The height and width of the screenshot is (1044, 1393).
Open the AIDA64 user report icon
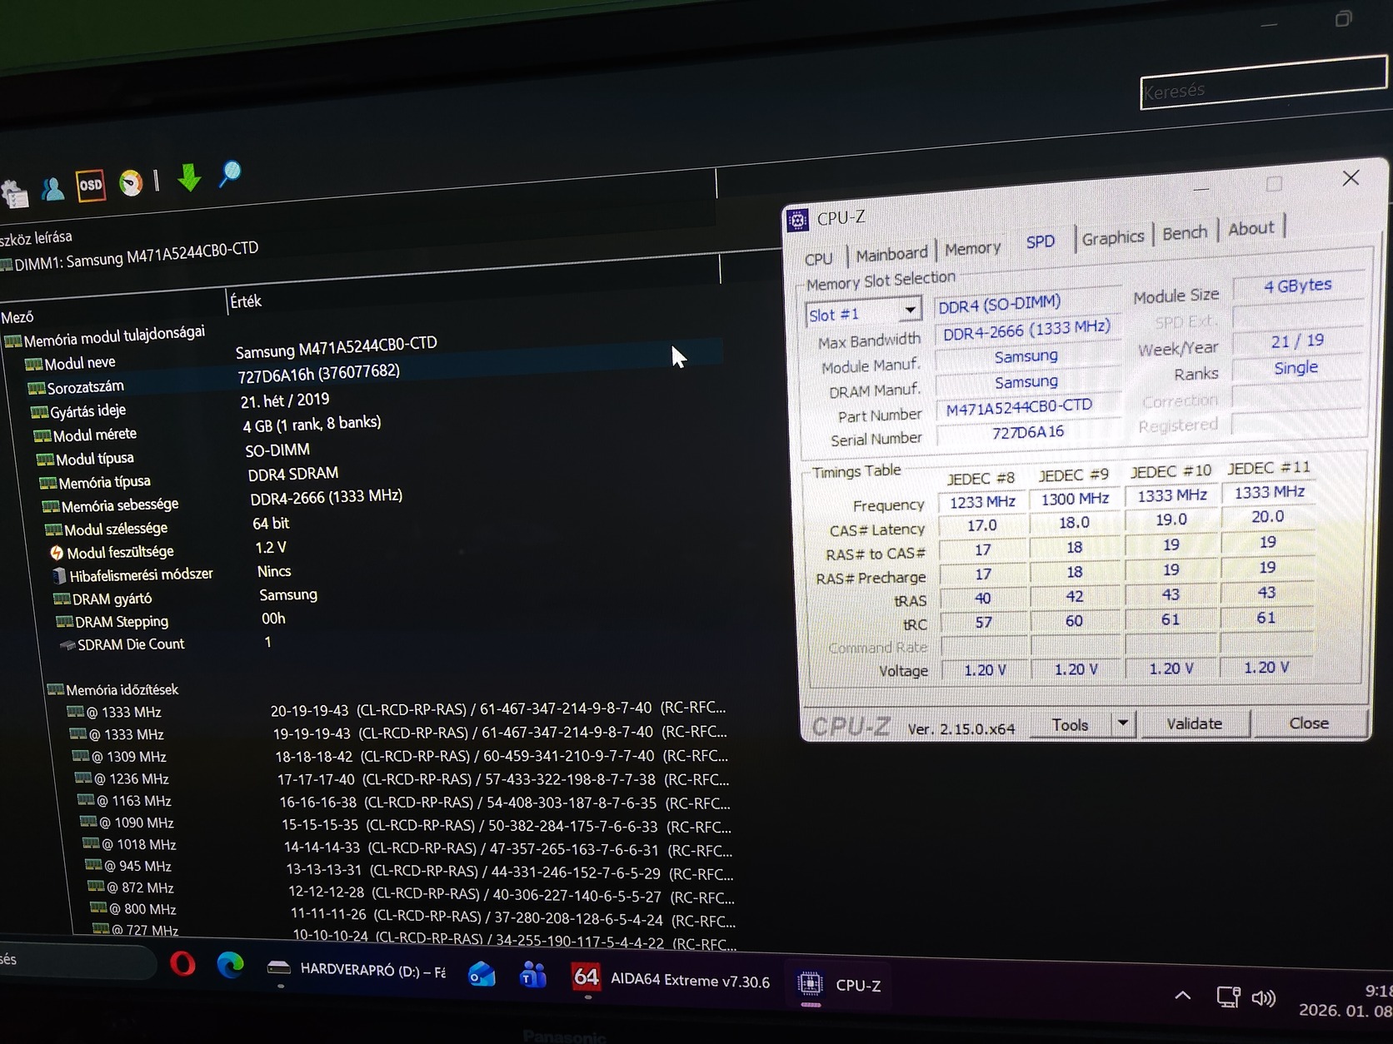click(x=52, y=190)
